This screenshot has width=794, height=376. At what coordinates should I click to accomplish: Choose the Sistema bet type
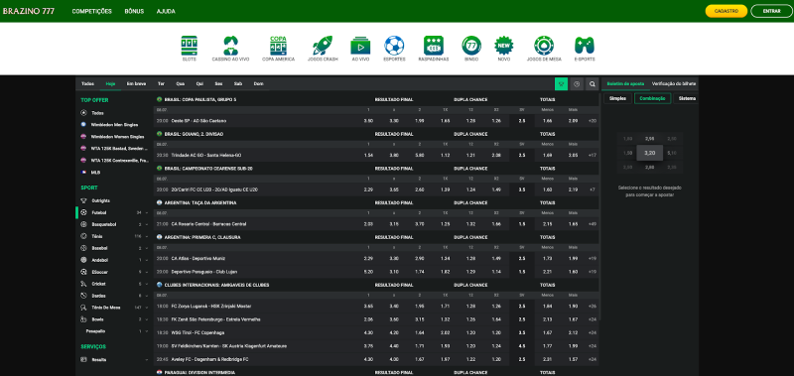click(687, 98)
